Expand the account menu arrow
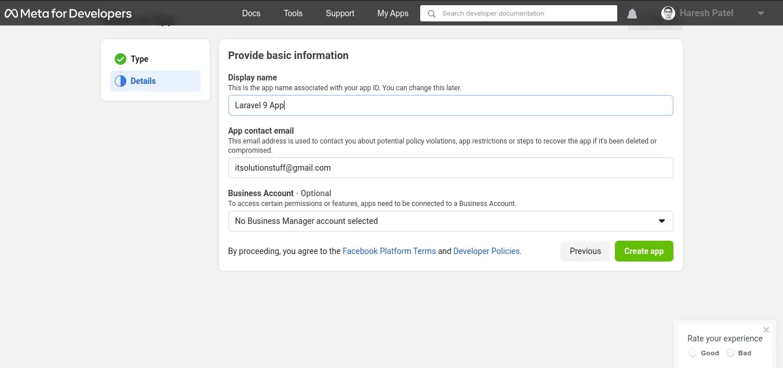 click(761, 13)
